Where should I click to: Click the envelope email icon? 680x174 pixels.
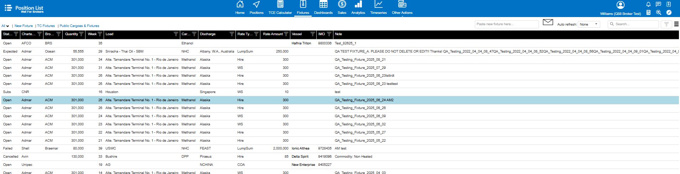548,22
